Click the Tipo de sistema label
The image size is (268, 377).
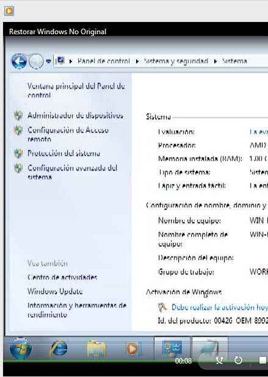point(184,172)
